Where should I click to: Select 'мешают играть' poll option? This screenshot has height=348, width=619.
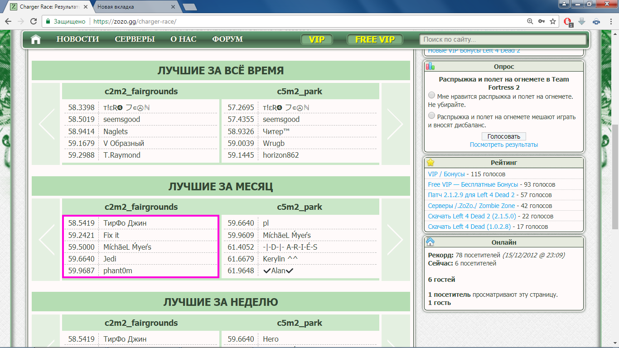point(431,116)
